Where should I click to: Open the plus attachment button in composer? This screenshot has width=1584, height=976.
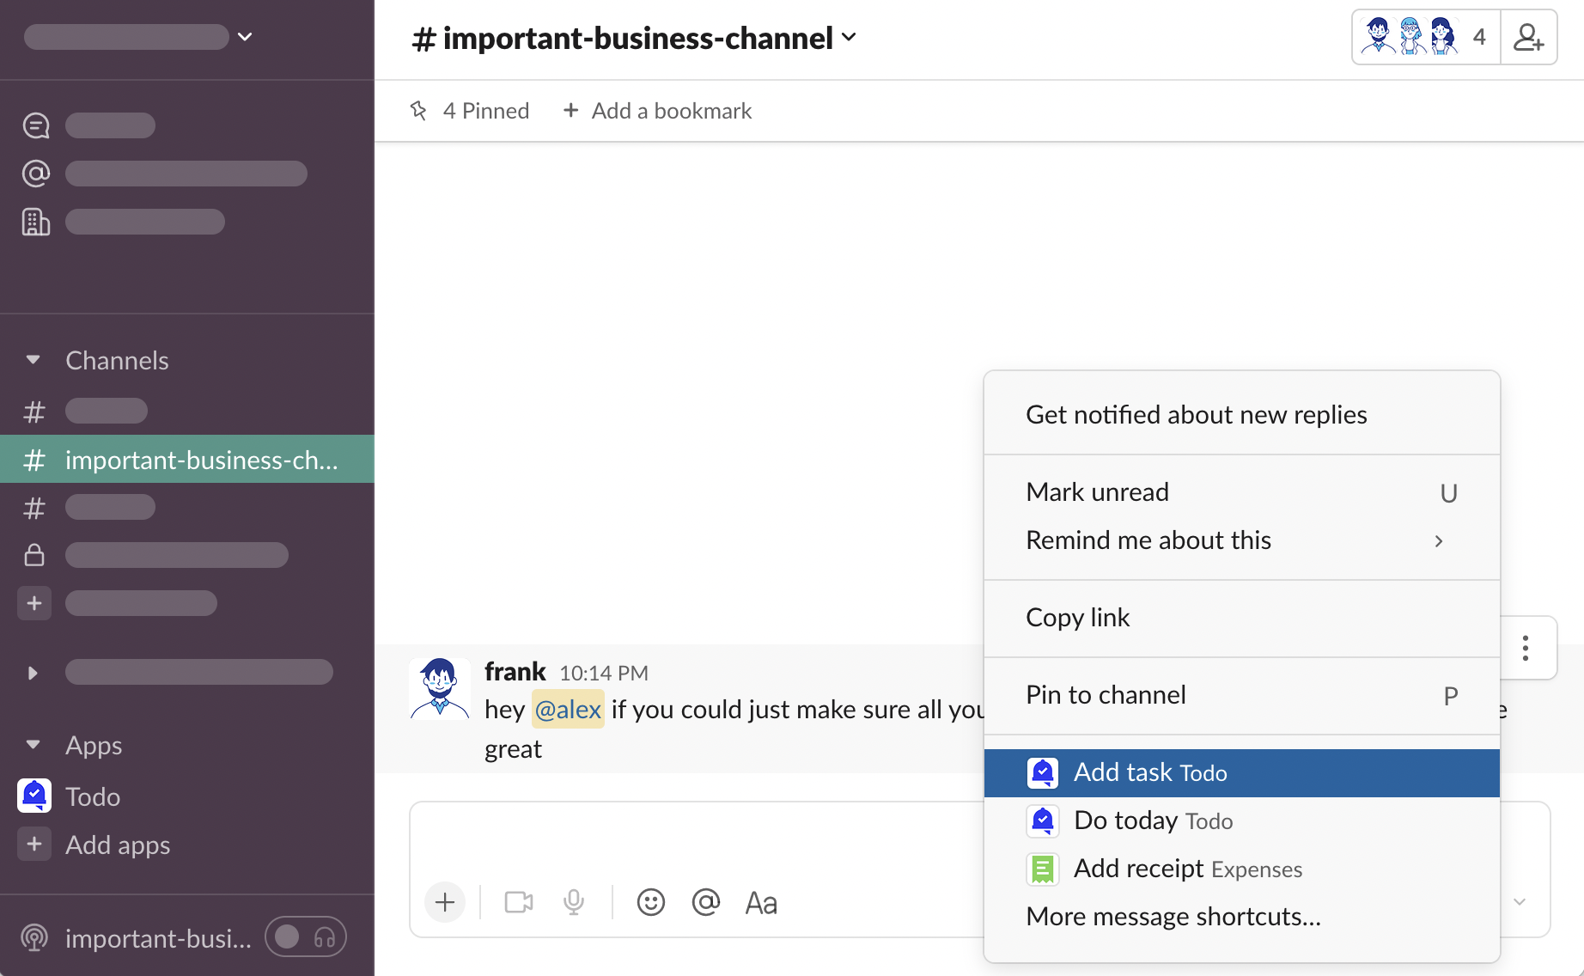pos(445,902)
